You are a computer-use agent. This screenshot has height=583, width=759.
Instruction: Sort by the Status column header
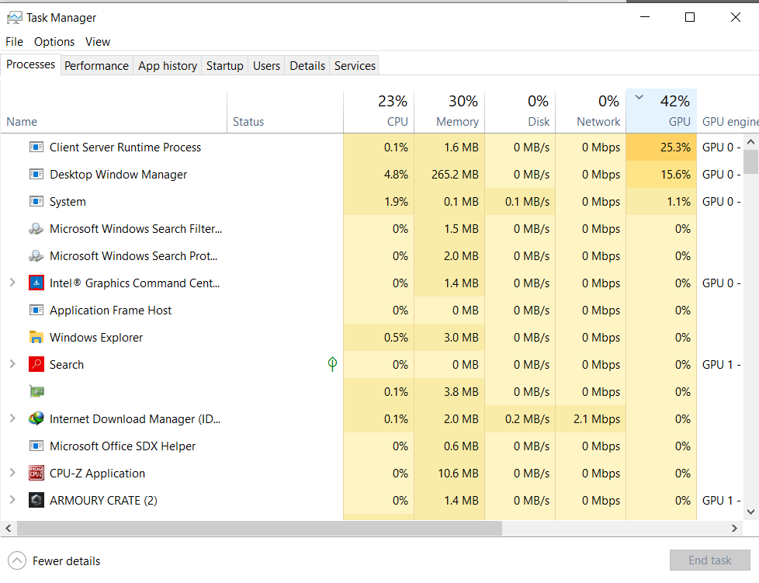pos(285,111)
